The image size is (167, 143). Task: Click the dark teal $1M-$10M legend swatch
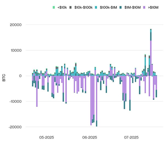coord(120,7)
